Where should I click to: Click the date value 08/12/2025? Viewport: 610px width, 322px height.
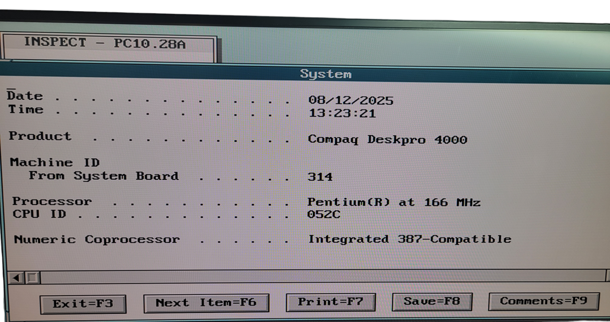(351, 101)
